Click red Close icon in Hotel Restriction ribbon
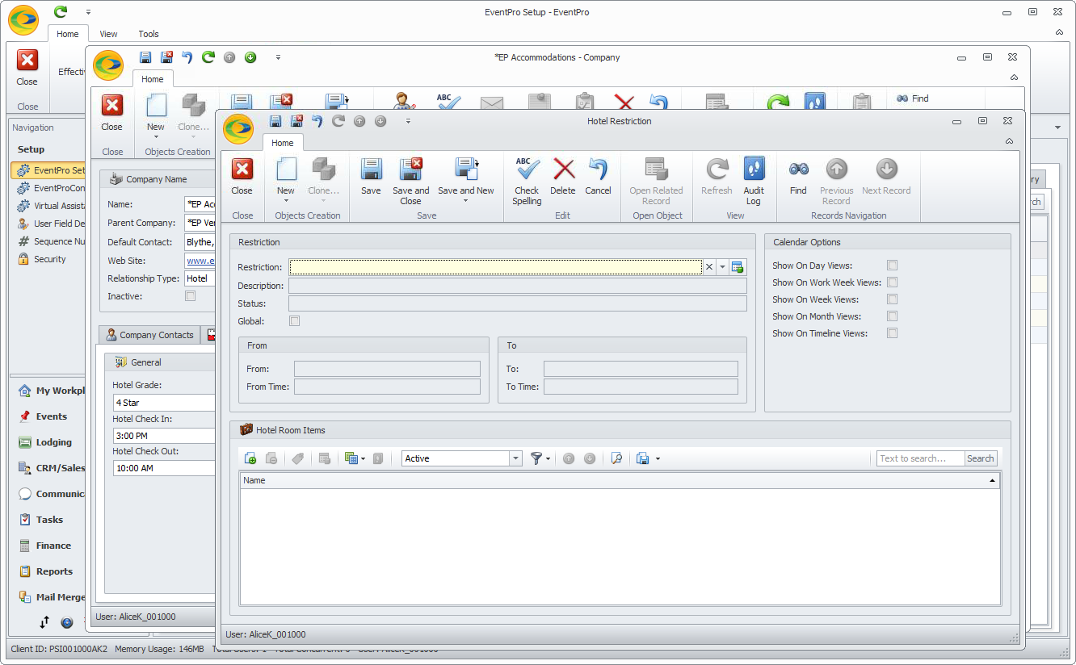The width and height of the screenshot is (1076, 665). pyautogui.click(x=242, y=169)
